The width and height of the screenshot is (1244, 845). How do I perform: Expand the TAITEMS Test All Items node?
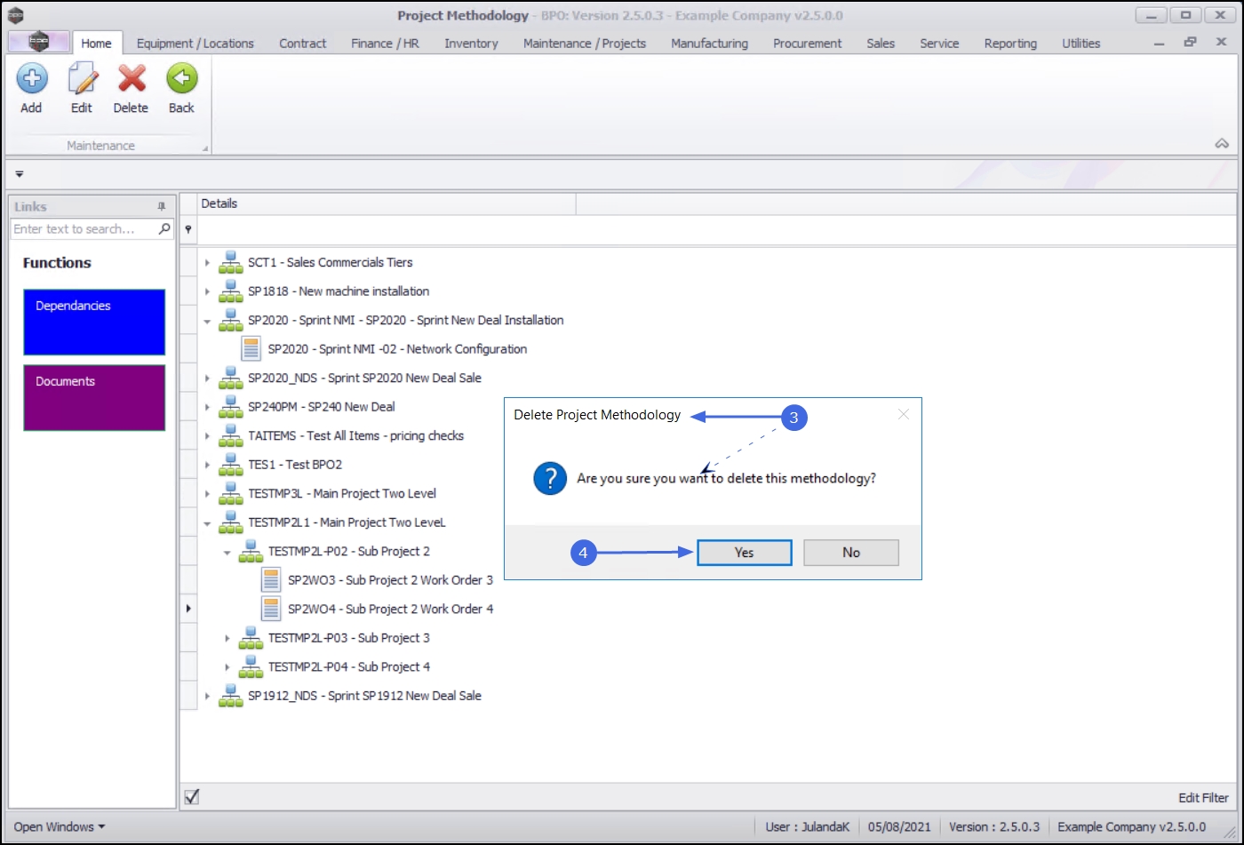click(207, 436)
